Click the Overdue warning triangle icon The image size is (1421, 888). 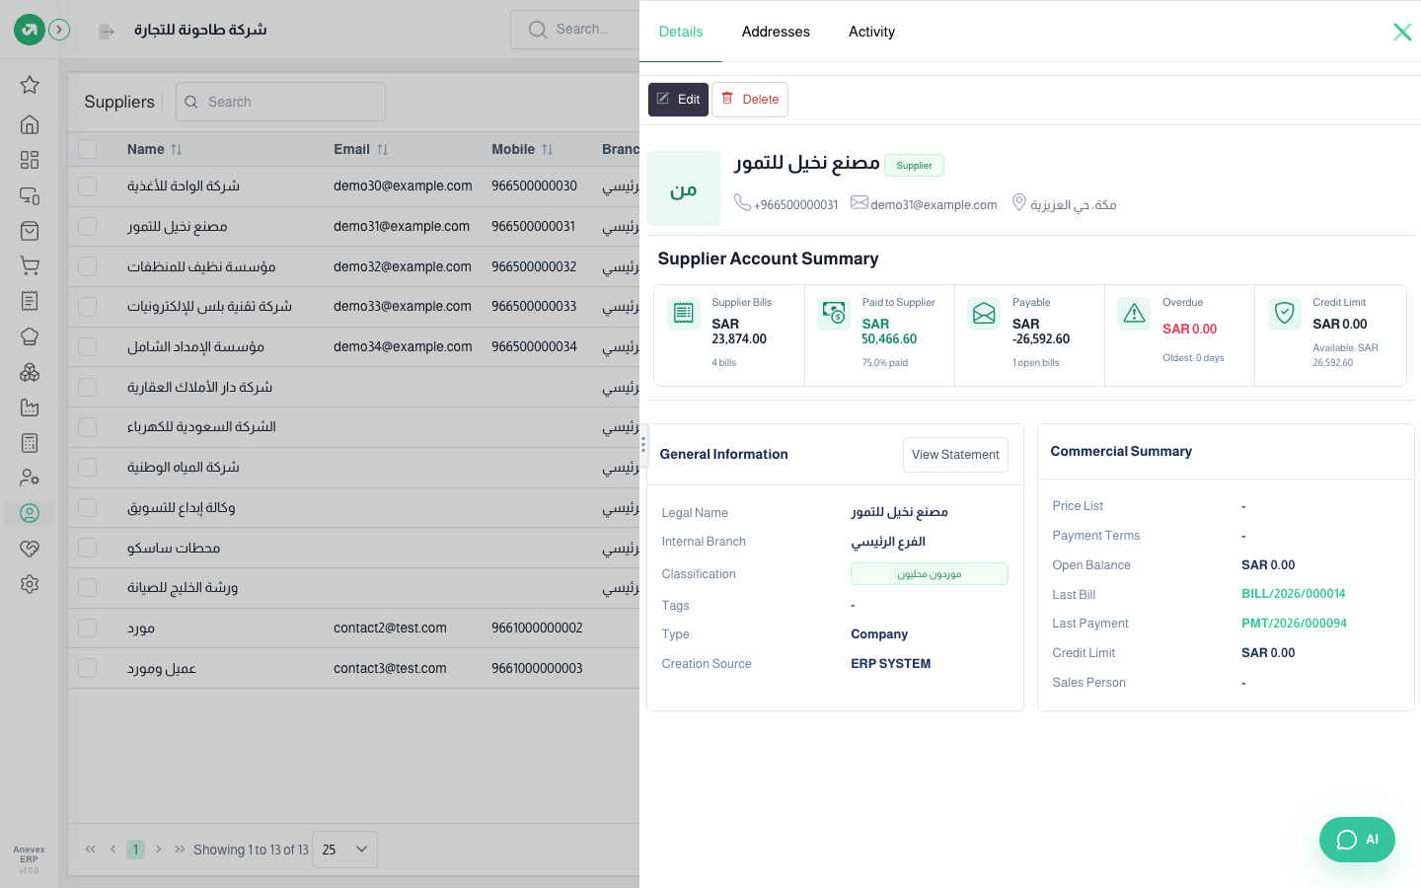tap(1135, 314)
